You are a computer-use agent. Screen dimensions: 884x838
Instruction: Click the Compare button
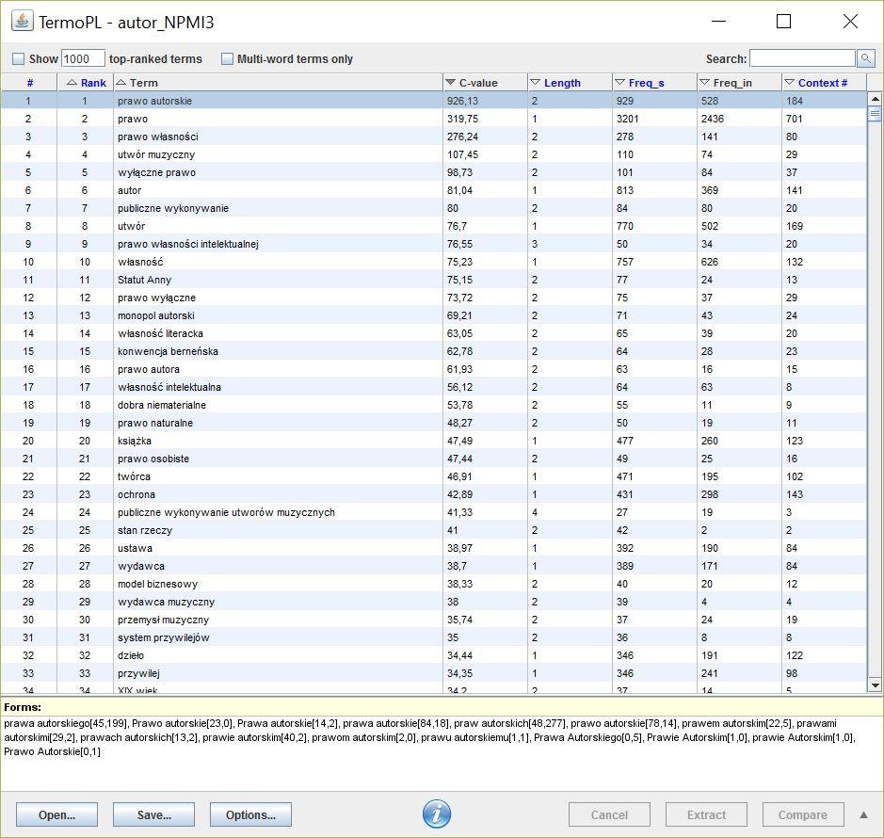point(803,814)
